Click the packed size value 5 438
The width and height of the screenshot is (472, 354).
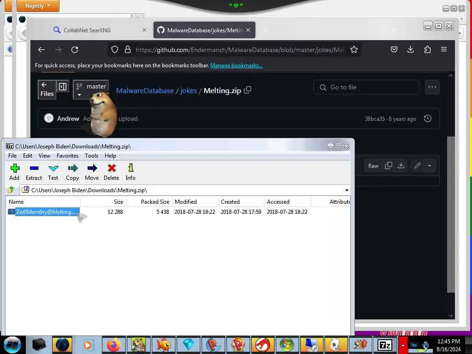(163, 212)
